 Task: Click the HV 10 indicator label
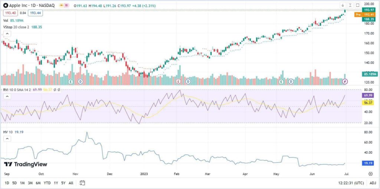coord(8,132)
